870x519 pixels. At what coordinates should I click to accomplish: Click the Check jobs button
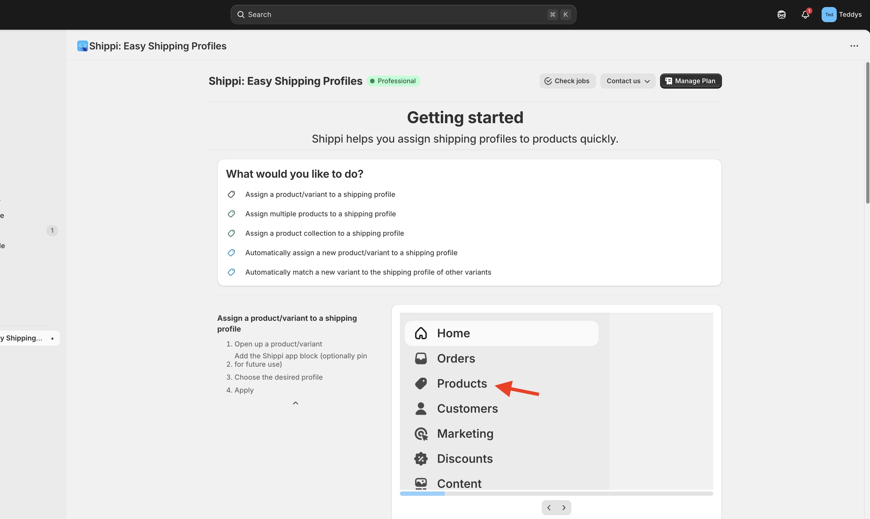(567, 81)
